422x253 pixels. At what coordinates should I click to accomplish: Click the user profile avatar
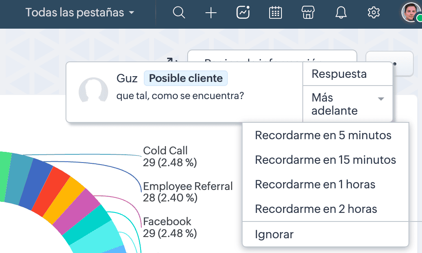pos(411,12)
